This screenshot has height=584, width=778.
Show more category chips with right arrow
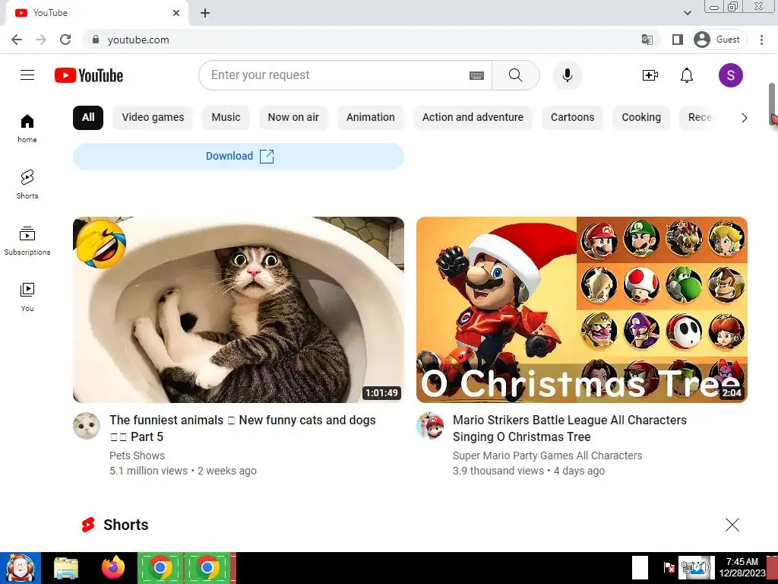pos(745,118)
